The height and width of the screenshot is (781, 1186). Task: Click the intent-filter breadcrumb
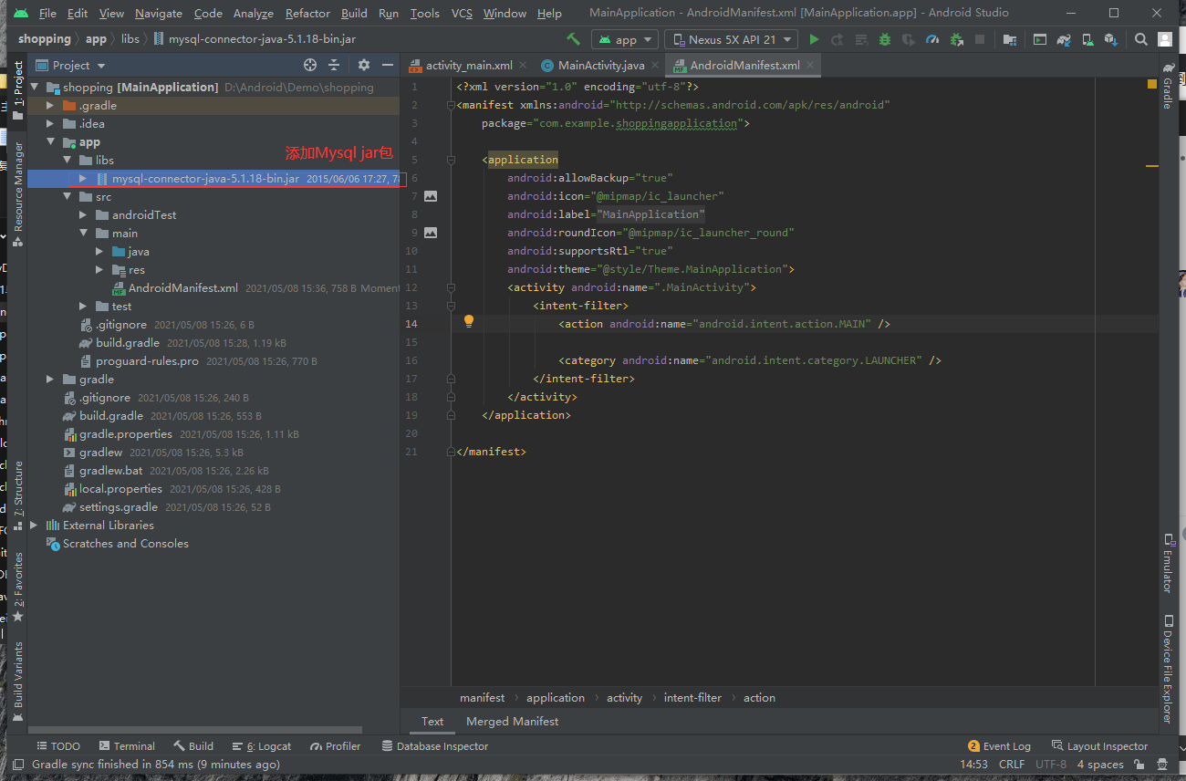(692, 697)
